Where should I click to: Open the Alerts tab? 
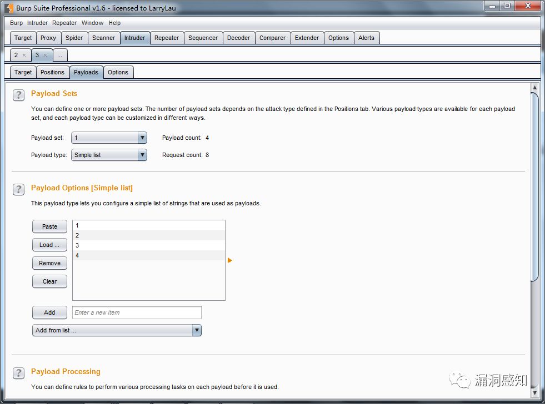tap(366, 38)
